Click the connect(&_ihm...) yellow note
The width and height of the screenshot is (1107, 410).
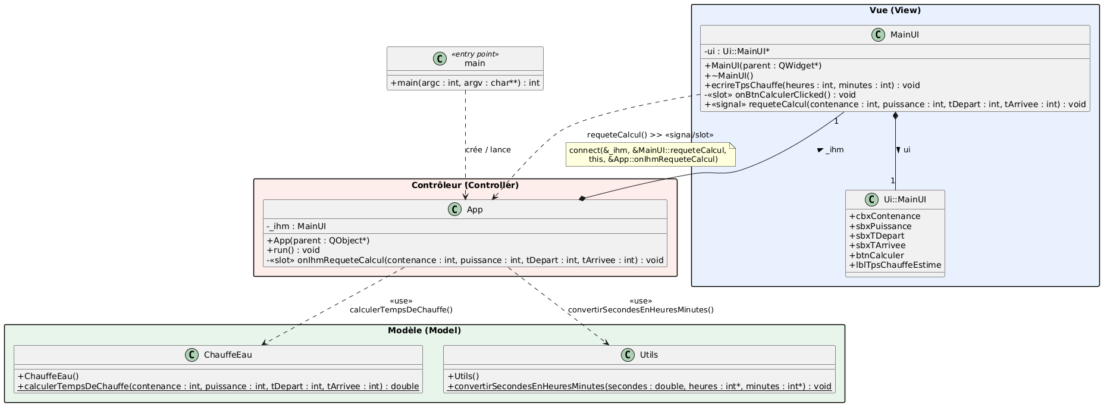click(x=651, y=155)
